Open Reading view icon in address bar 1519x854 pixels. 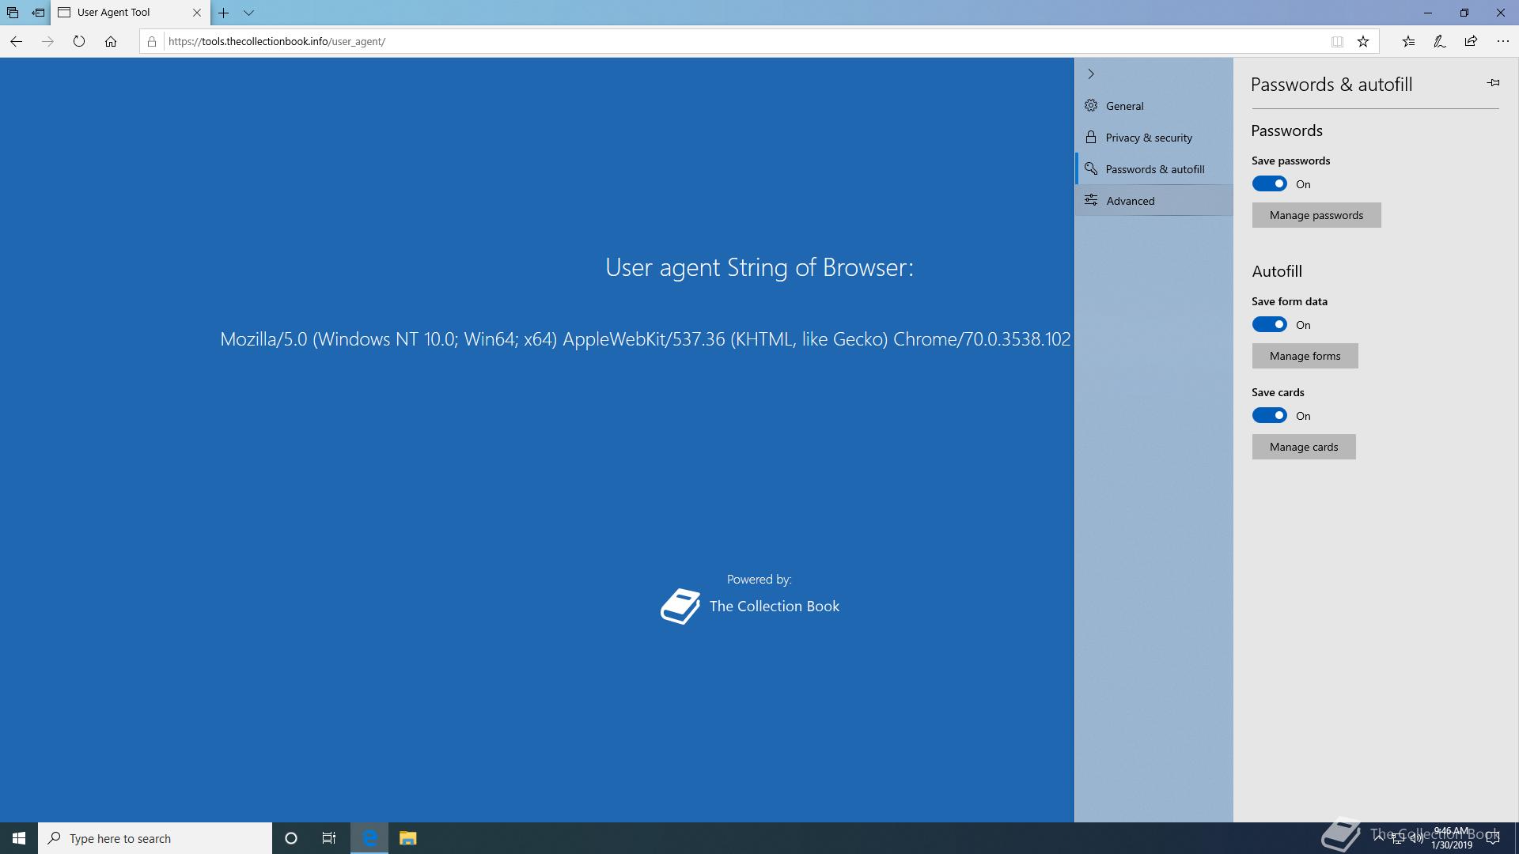pos(1337,42)
